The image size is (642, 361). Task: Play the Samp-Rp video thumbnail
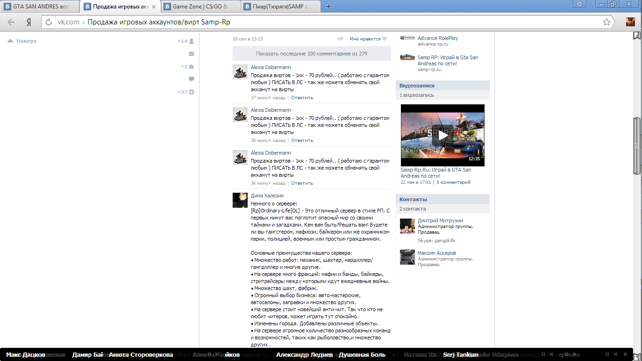pyautogui.click(x=442, y=135)
